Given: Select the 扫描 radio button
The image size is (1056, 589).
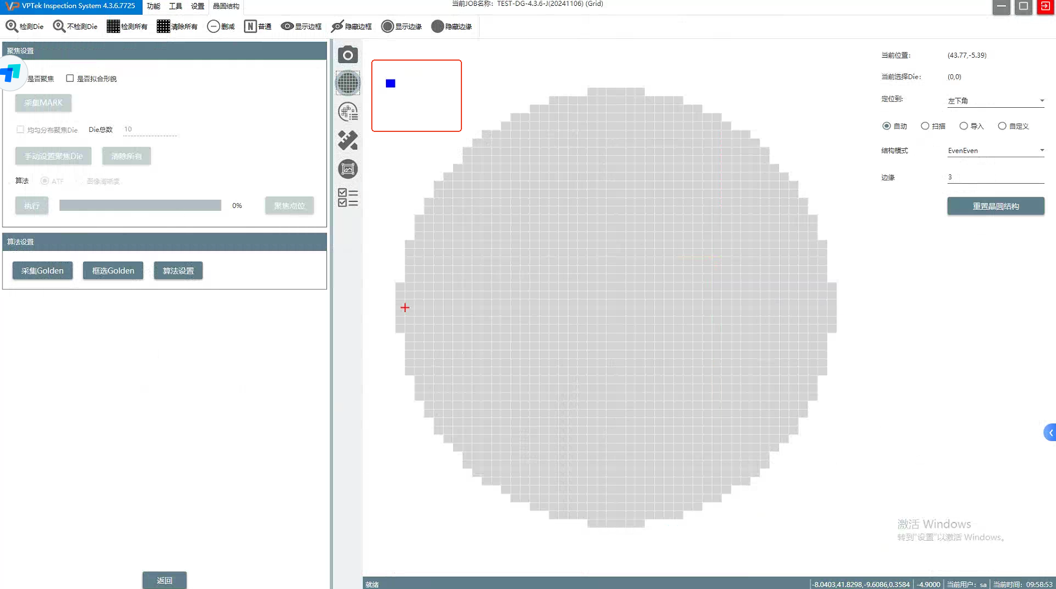Looking at the screenshot, I should pyautogui.click(x=925, y=126).
